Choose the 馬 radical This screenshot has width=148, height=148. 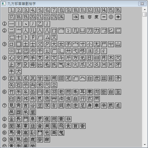(x=12, y=133)
